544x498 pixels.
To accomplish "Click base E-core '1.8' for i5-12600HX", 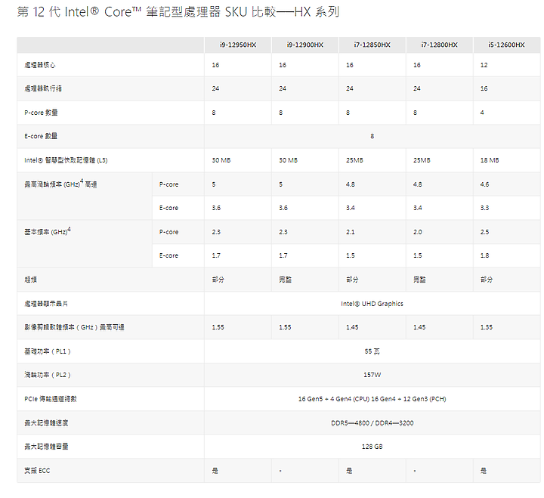I will 484,255.
